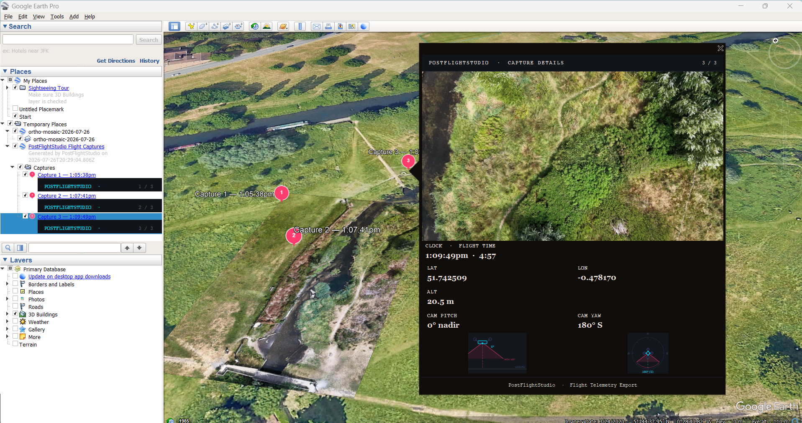Select Capture 1 — 1:05:38pm entry
802x423 pixels.
point(67,175)
